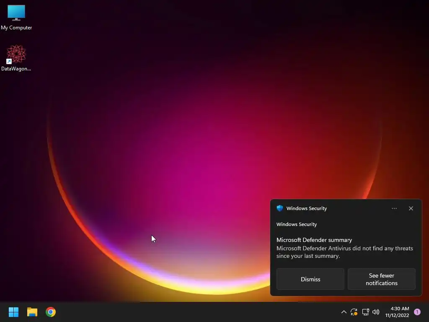Open the network status tray icon

point(365,312)
